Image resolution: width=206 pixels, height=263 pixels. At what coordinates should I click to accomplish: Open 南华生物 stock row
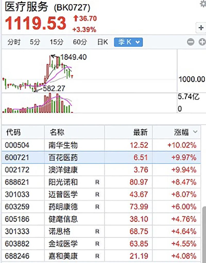(101, 145)
